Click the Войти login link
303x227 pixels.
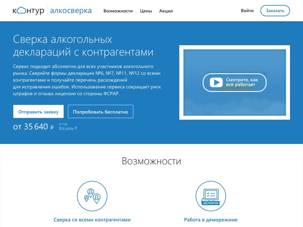click(247, 11)
